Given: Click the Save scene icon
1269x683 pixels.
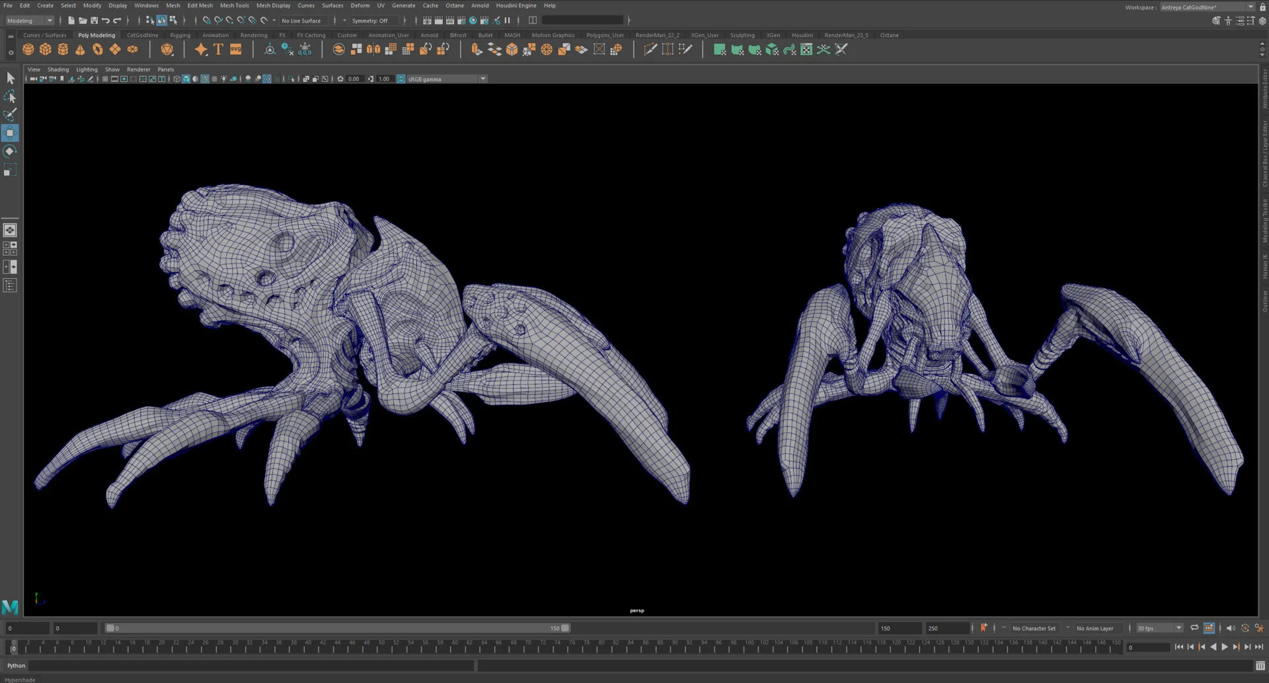Looking at the screenshot, I should 94,20.
